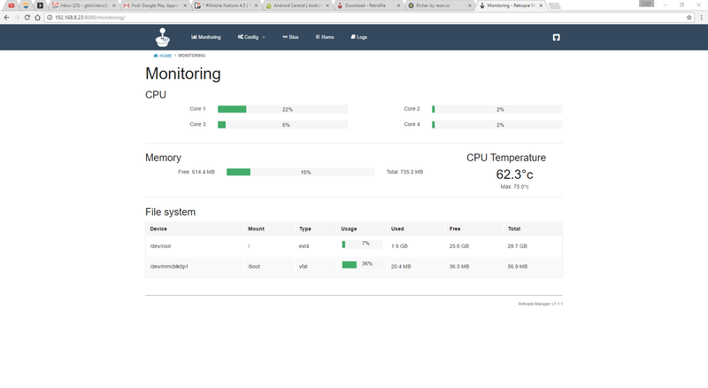Viewport: 708px width, 388px height.
Task: Follow the HOME breadcrumb link
Action: [x=163, y=56]
